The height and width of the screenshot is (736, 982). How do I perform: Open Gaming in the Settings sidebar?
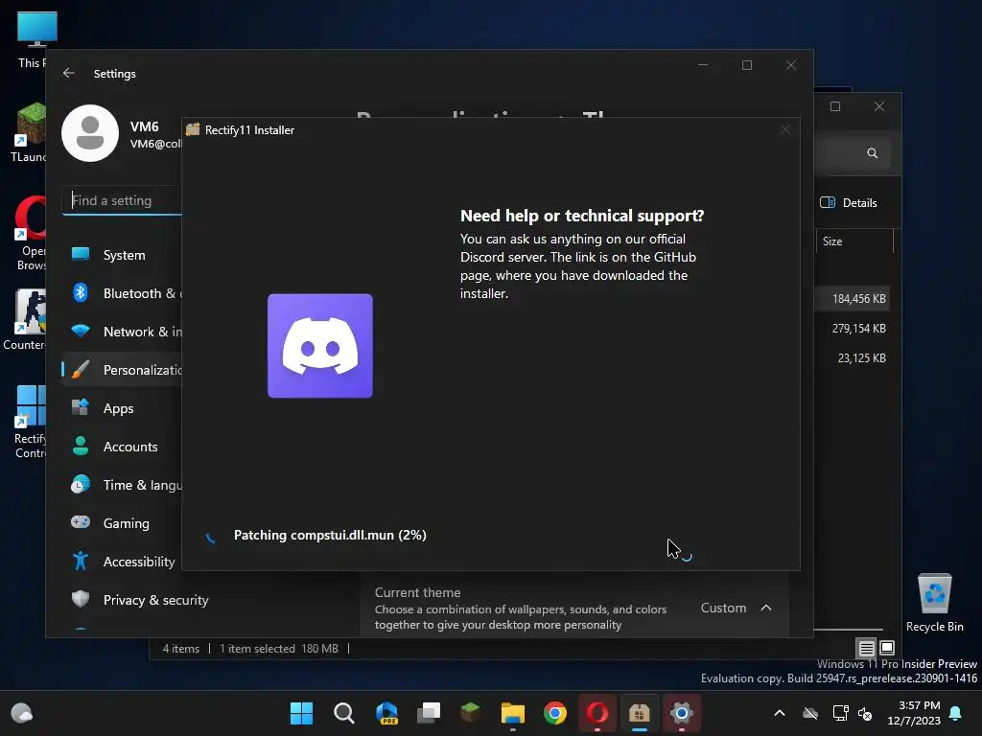(x=124, y=522)
